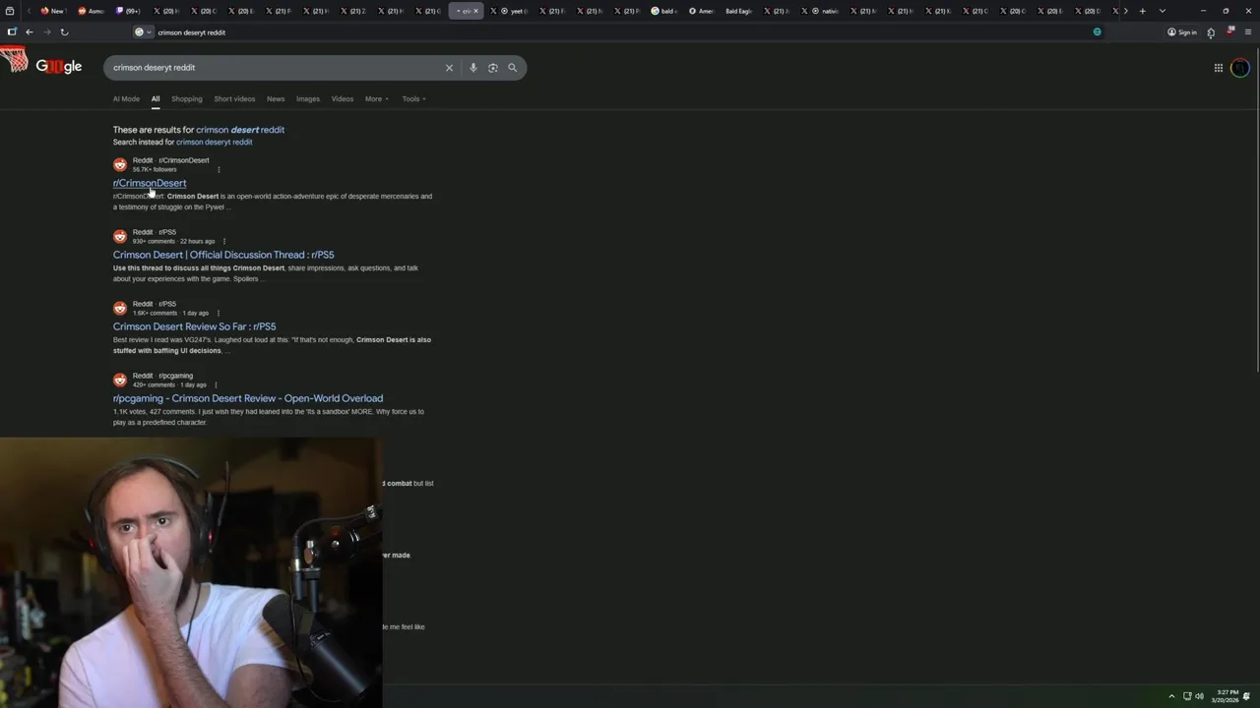Switch to the New Tab Firefox tab

52,11
